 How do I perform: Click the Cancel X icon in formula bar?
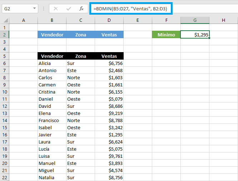point(56,9)
